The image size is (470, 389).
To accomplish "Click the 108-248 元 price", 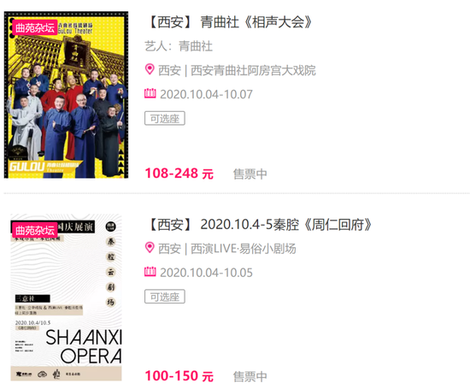I will [x=179, y=174].
